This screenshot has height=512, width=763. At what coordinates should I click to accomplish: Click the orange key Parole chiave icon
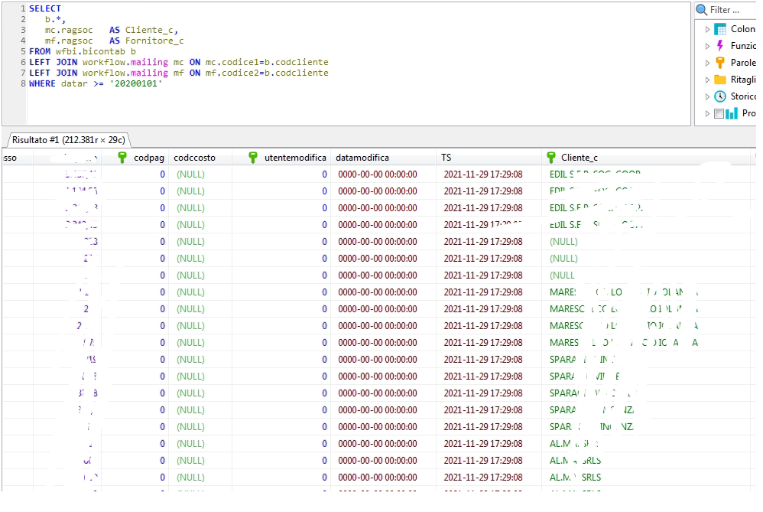[x=720, y=63]
